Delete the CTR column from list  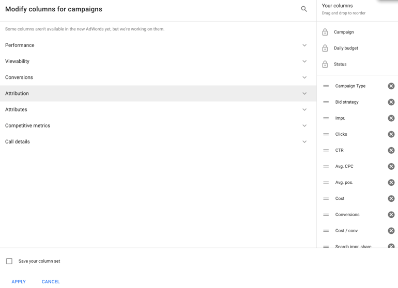pos(391,150)
